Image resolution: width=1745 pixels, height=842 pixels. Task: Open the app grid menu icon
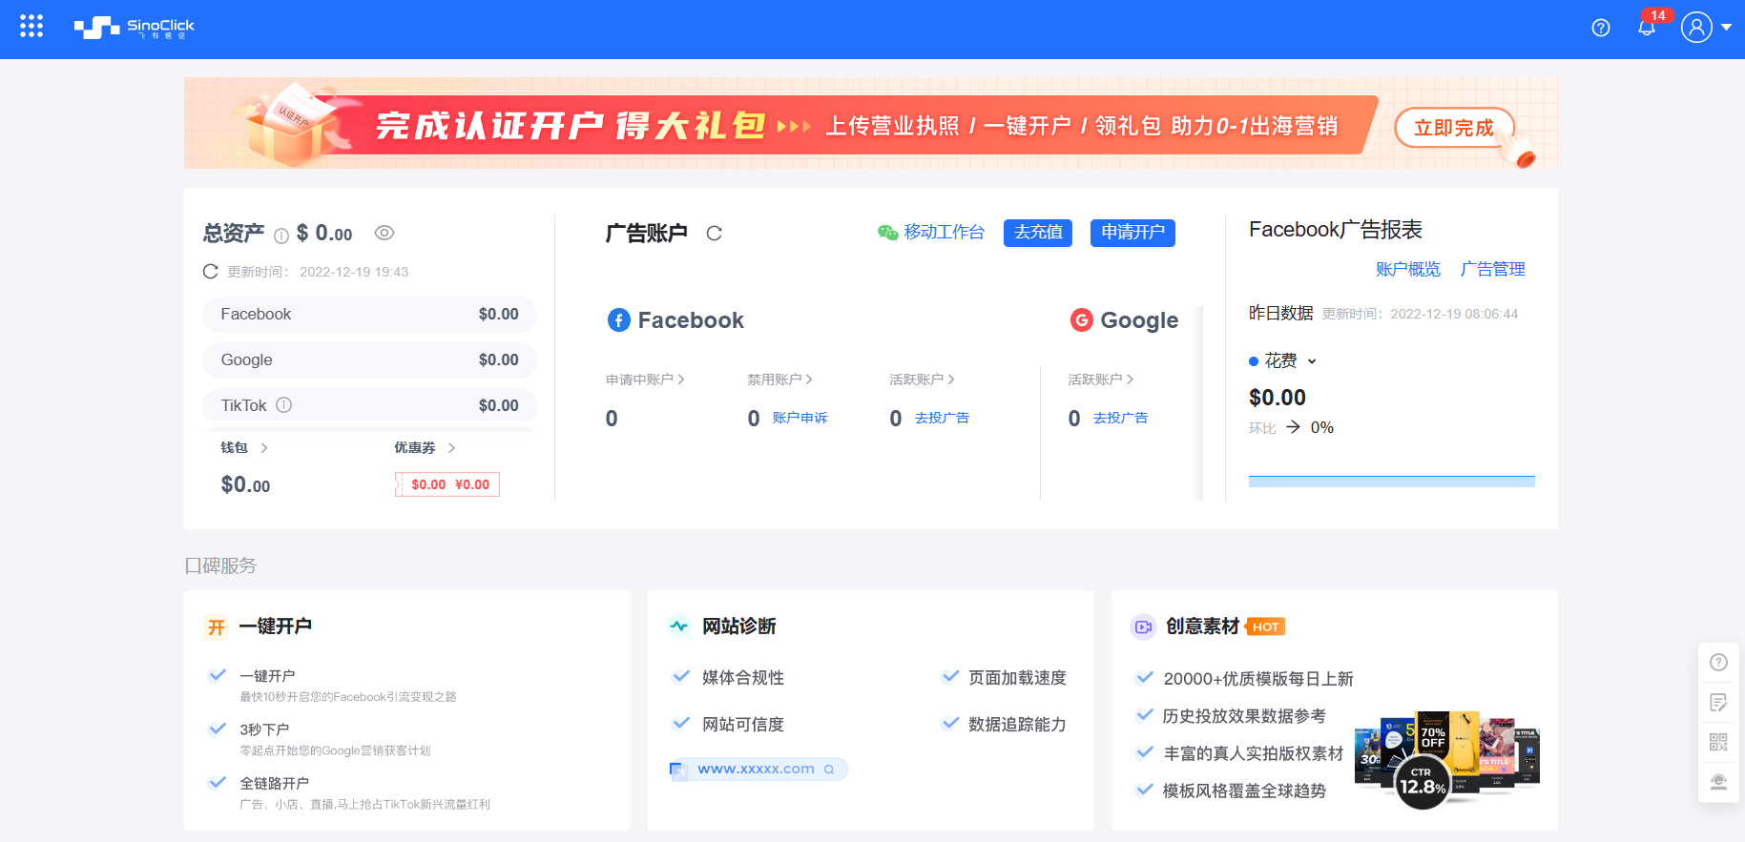tap(31, 27)
